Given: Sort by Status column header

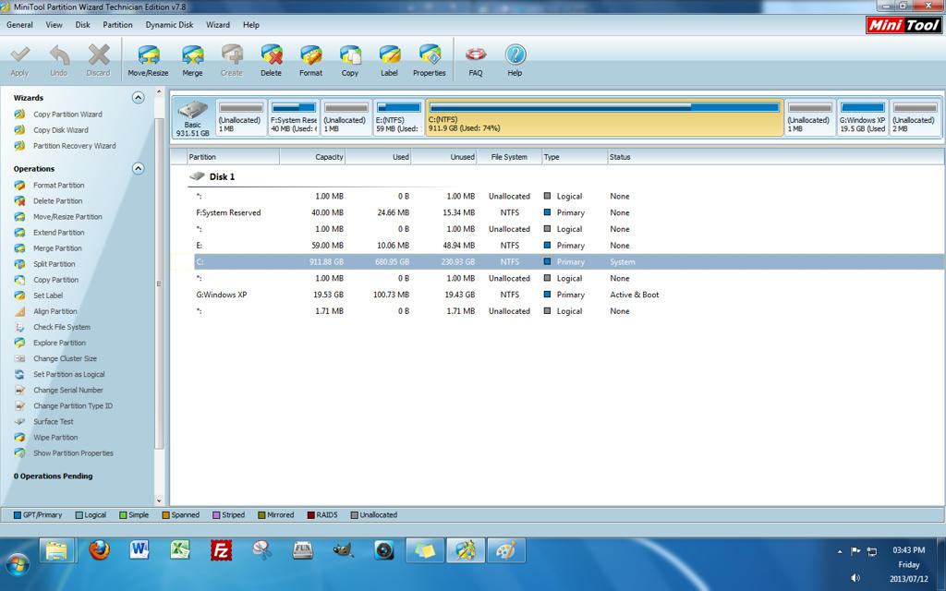Looking at the screenshot, I should click(775, 157).
